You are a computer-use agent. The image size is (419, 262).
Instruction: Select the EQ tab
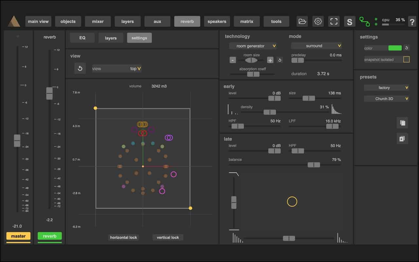coord(82,38)
